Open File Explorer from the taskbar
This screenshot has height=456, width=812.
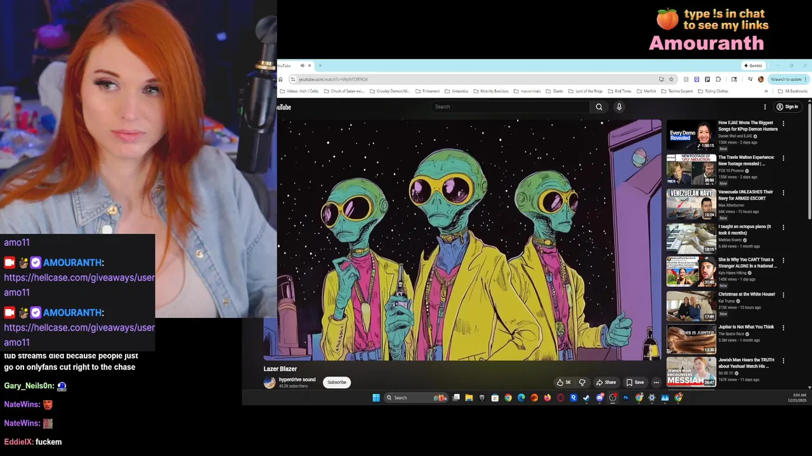pyautogui.click(x=469, y=398)
